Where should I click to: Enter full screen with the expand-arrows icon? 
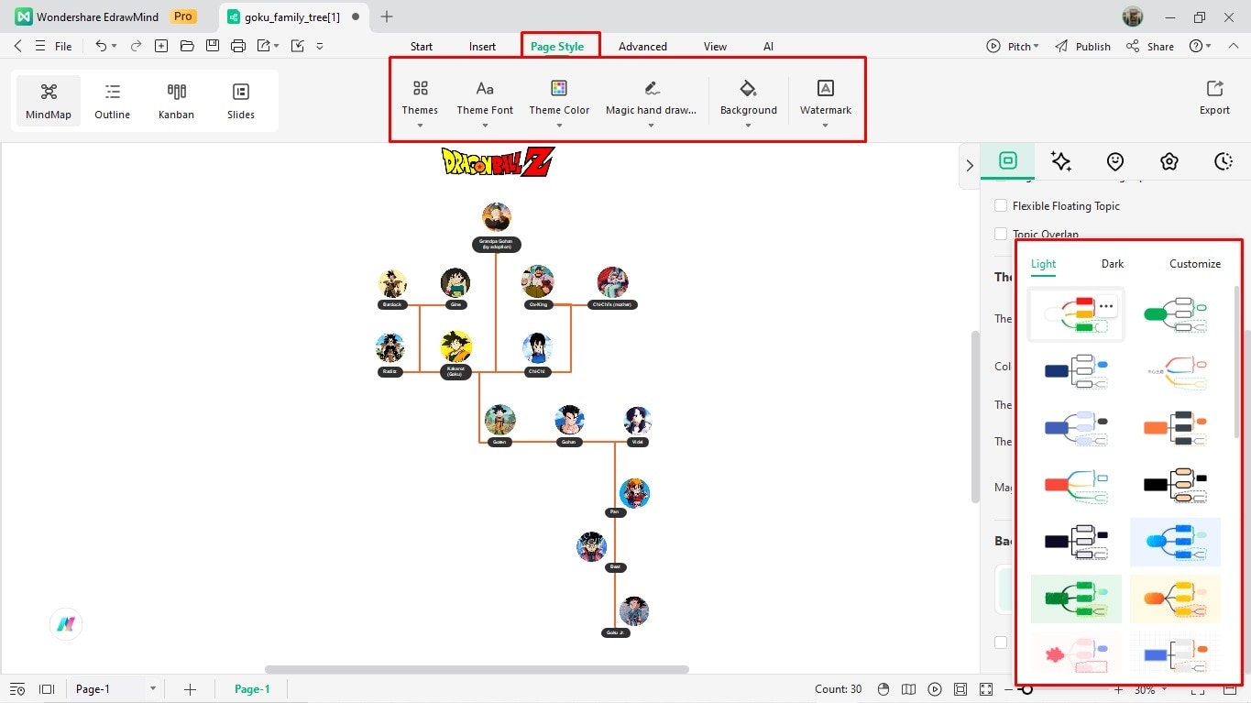tap(986, 689)
